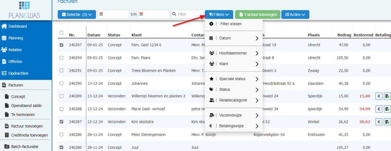Open the Openstaand saldo link
The width and height of the screenshot is (391, 151).
point(26,106)
